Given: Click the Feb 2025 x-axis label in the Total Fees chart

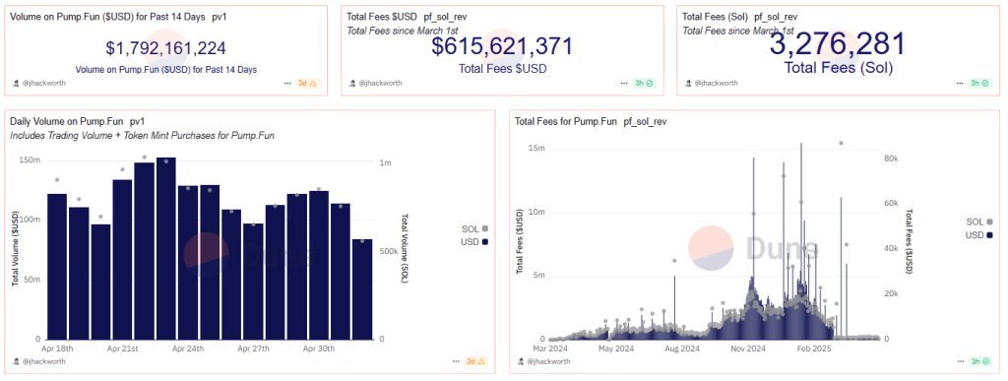Looking at the screenshot, I should [x=814, y=349].
